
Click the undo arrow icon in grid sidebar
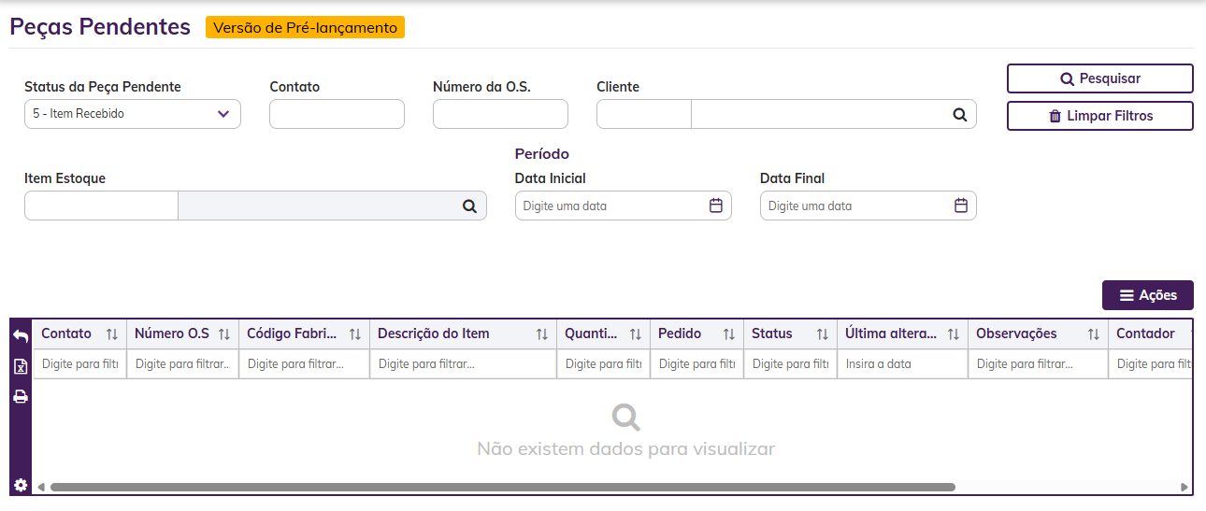click(x=21, y=335)
